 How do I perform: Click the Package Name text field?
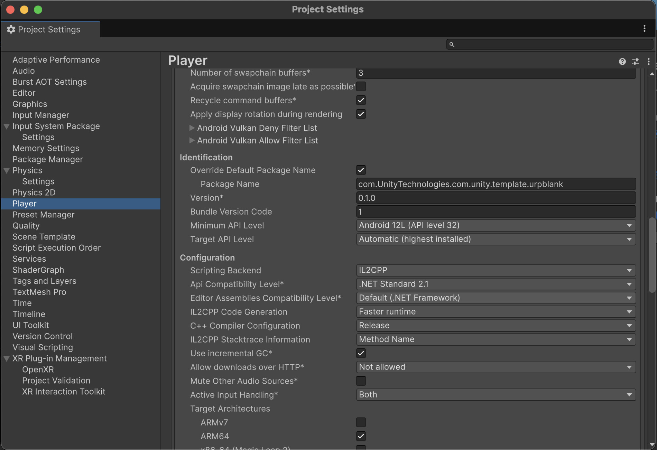496,184
